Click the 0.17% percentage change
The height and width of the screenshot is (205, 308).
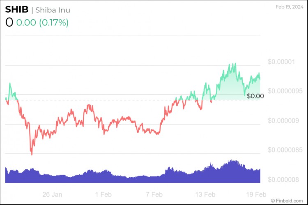pos(54,23)
